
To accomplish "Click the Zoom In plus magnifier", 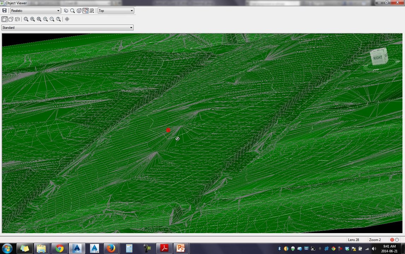I will [46, 19].
